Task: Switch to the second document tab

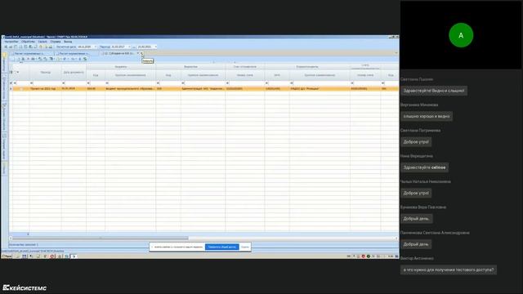Action: pyautogui.click(x=76, y=53)
